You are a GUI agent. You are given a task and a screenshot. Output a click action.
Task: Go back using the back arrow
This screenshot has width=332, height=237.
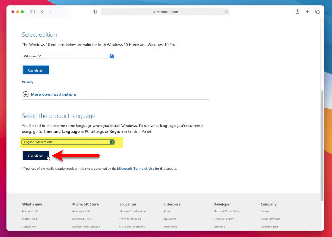[42, 11]
